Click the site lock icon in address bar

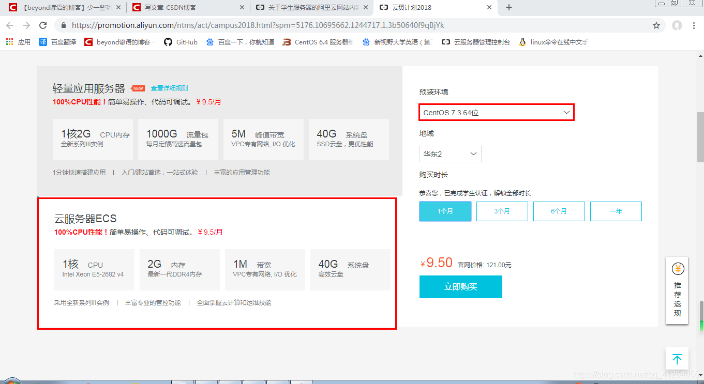tap(63, 25)
